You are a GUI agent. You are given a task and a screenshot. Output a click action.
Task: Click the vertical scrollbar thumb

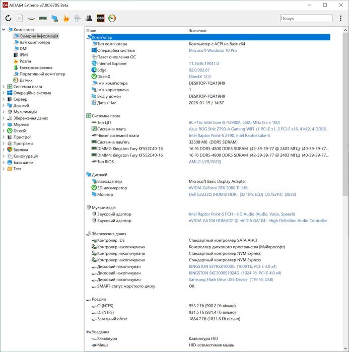(345, 114)
